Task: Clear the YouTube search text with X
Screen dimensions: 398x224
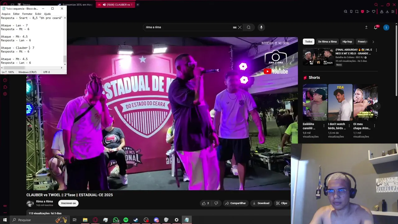Action: [240, 27]
